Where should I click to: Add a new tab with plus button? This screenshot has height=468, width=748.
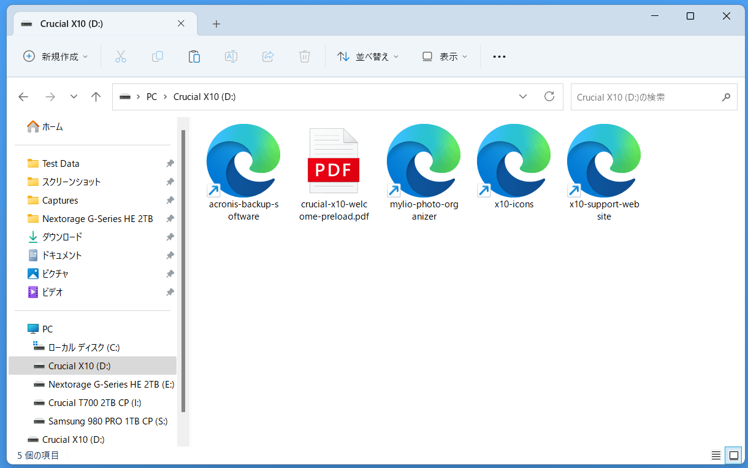point(216,24)
